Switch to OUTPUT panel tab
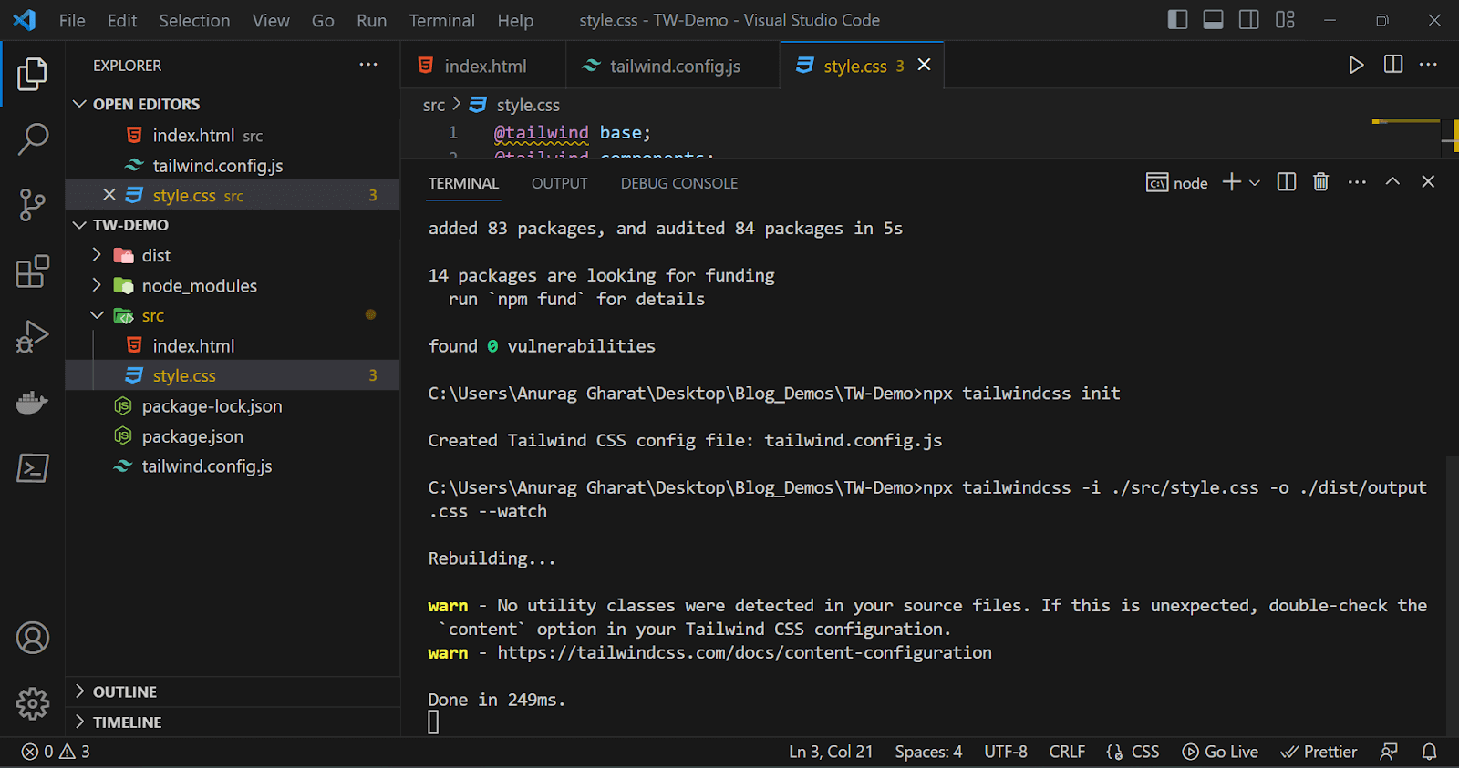 click(560, 183)
